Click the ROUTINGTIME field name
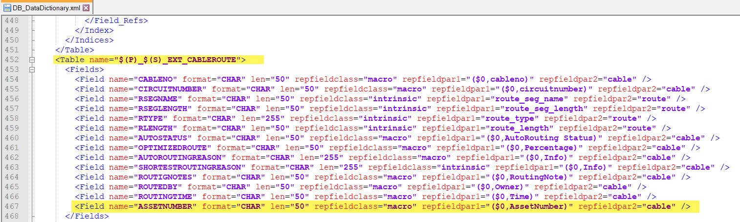Image resolution: width=740 pixels, height=222 pixels. click(165, 197)
